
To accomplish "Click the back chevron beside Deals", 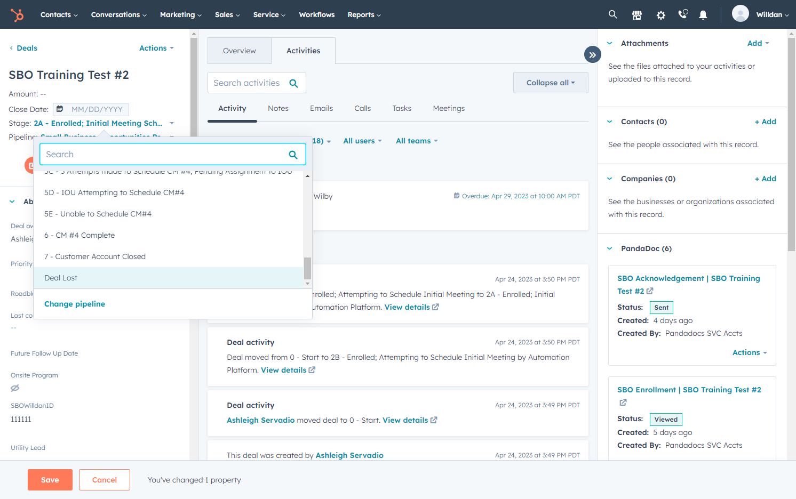I will (x=11, y=48).
